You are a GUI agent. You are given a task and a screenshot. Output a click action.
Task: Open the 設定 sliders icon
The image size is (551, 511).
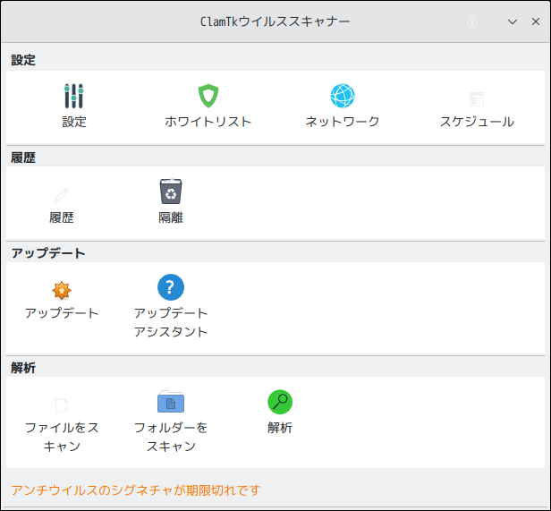73,96
